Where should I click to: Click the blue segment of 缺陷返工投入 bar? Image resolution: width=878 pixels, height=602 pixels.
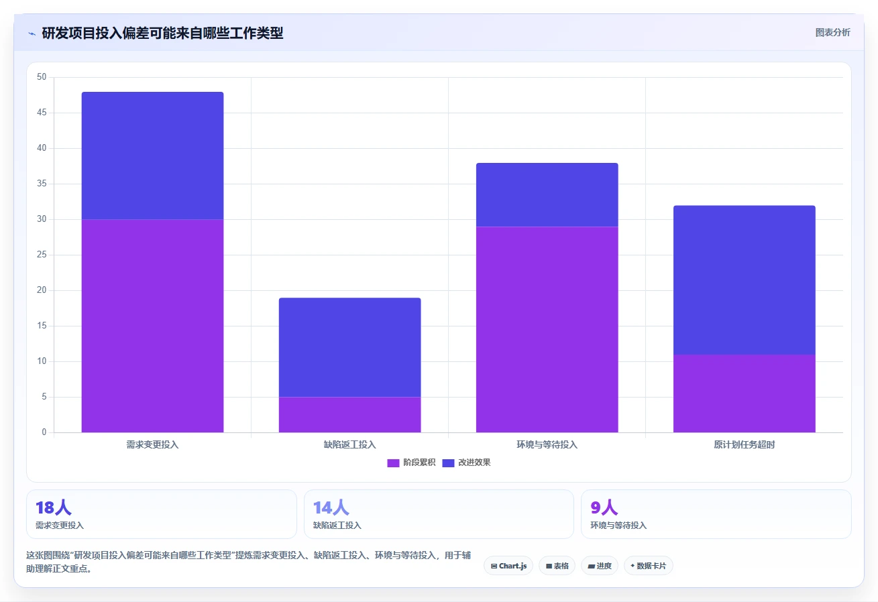coord(349,347)
